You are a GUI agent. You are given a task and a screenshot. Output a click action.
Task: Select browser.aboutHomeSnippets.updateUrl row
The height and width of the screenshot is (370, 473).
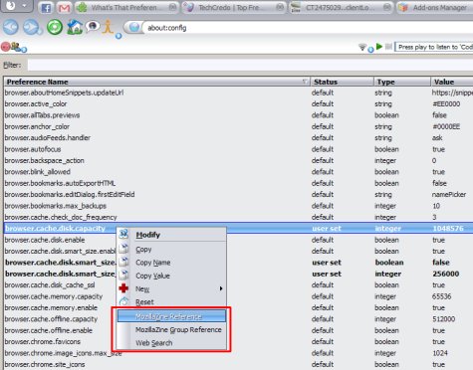[x=238, y=92]
